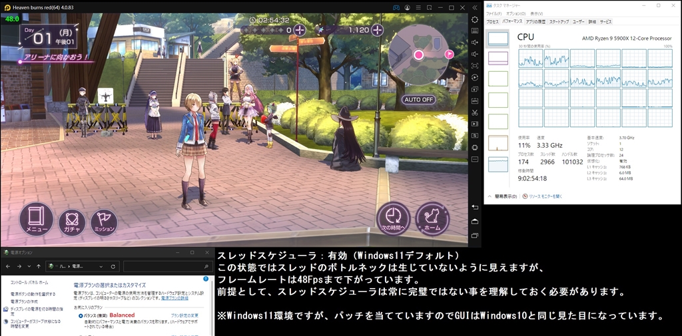Image resolution: width=682 pixels, height=336 pixels.
Task: Open コントロール パネル ホーム link
Action: (x=30, y=283)
